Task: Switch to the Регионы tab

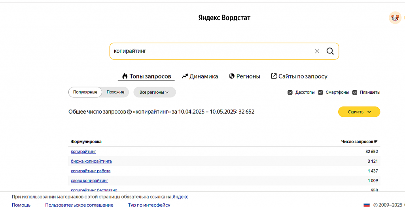Action: (x=244, y=76)
